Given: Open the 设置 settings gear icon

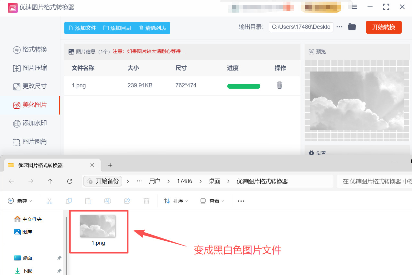Looking at the screenshot, I should pos(311,153).
